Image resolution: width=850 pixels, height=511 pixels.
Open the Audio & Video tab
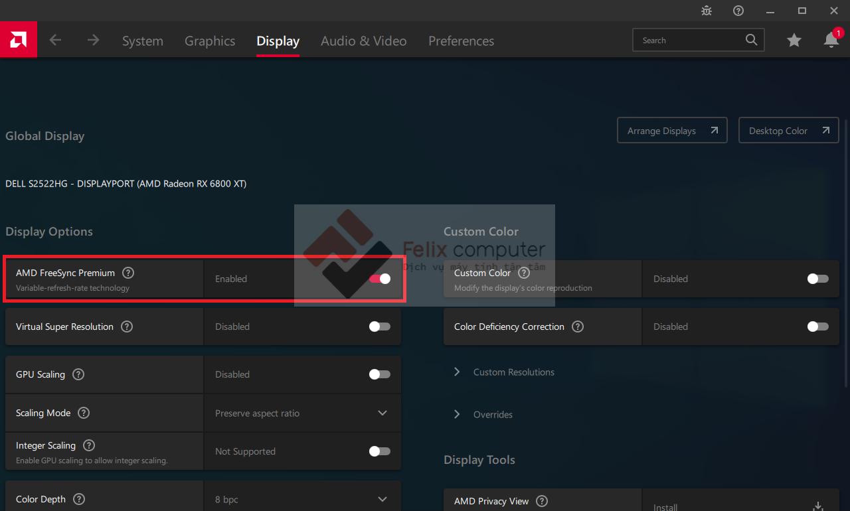tap(363, 41)
